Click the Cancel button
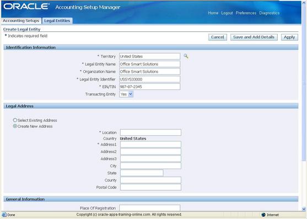 [x=218, y=37]
